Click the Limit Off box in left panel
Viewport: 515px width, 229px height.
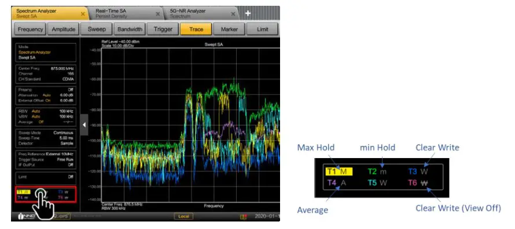(46, 179)
